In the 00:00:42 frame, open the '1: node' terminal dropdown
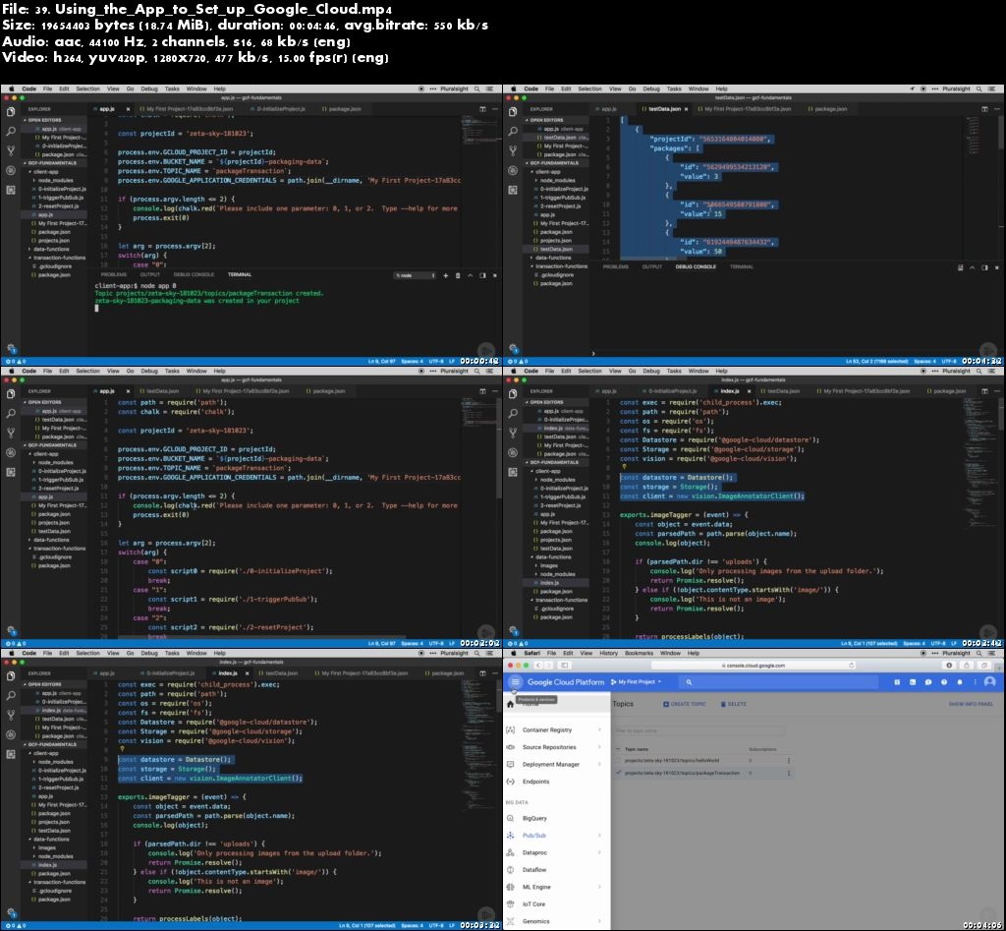Screen dimensions: 1006x931 (416, 275)
